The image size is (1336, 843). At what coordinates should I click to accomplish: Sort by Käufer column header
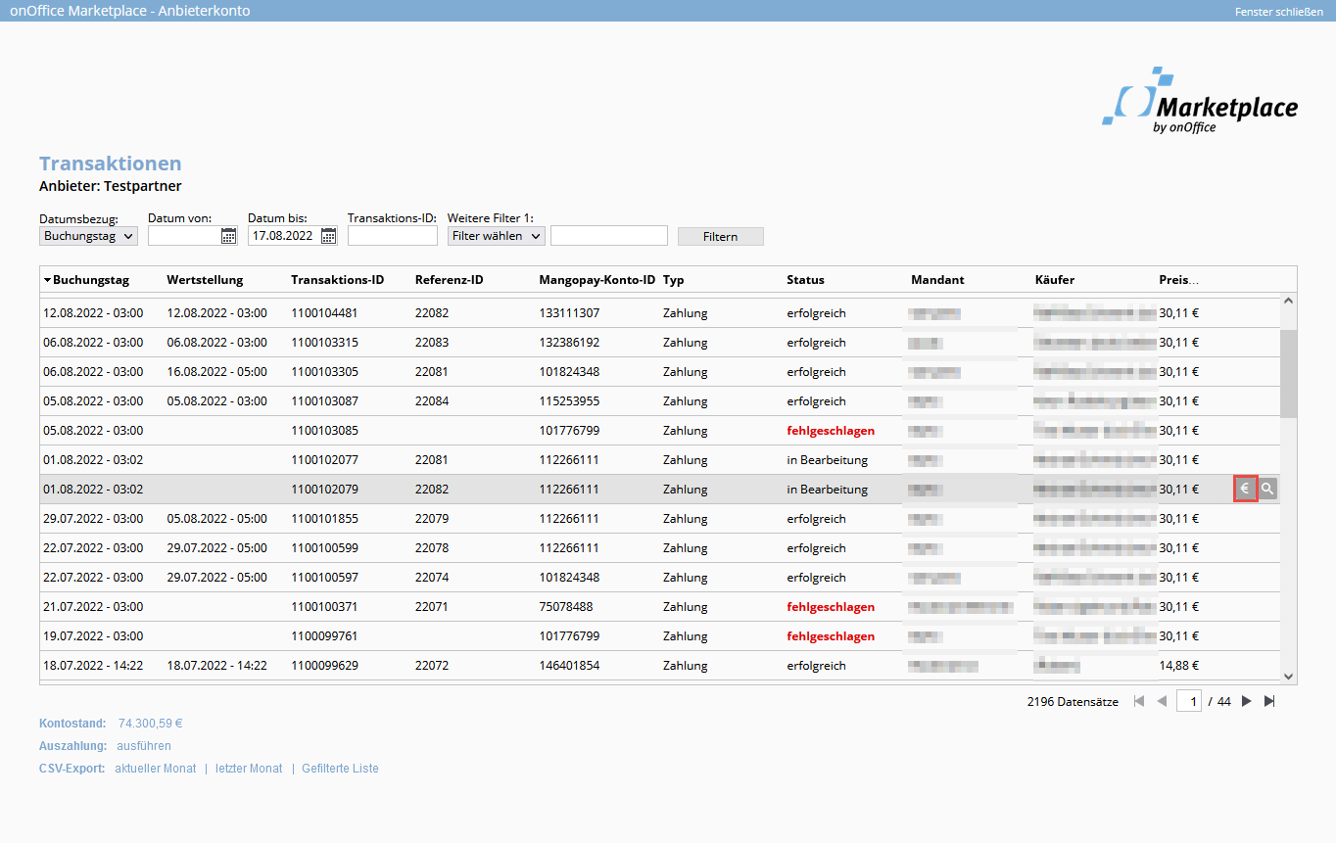click(1055, 280)
